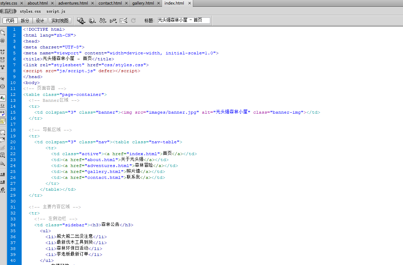Toggle the Line Numbers button
The height and width of the screenshot is (265, 403).
pyautogui.click(x=2, y=98)
